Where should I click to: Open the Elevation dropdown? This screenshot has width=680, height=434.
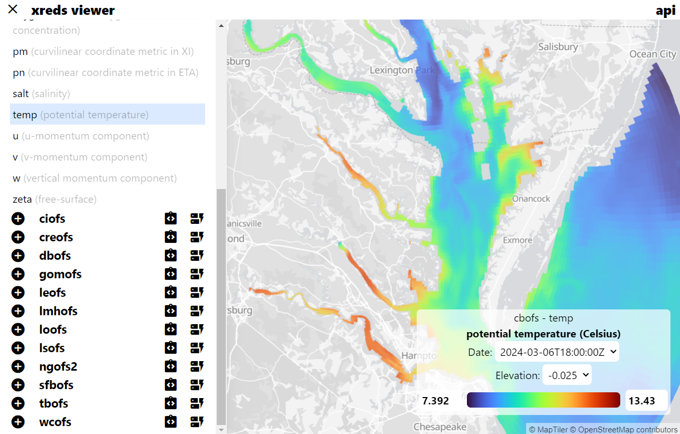point(567,375)
